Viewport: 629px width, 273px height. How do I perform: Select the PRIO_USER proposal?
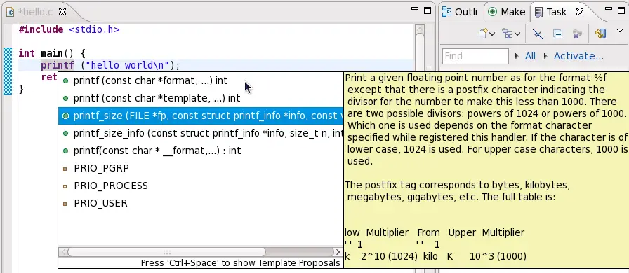tap(201, 203)
